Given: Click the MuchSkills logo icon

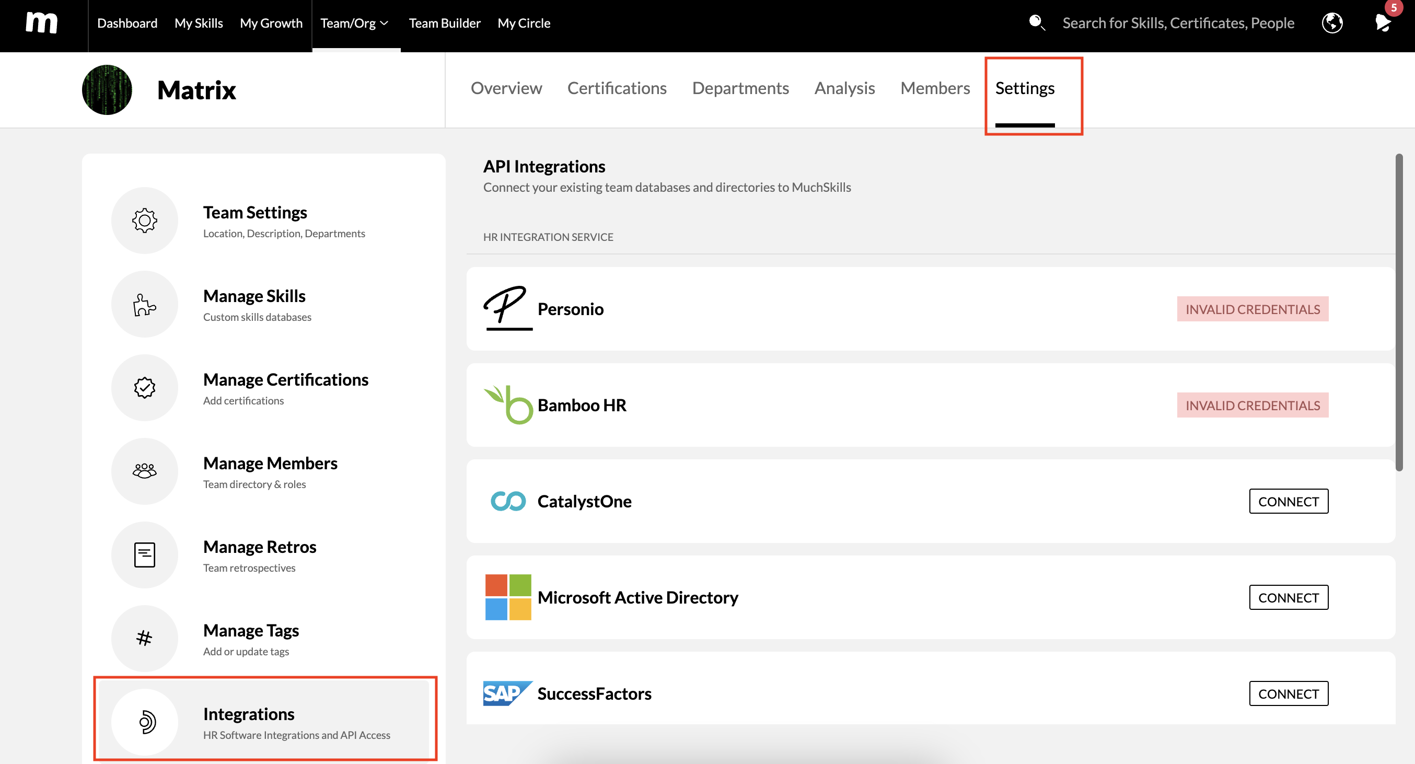Looking at the screenshot, I should [x=42, y=23].
